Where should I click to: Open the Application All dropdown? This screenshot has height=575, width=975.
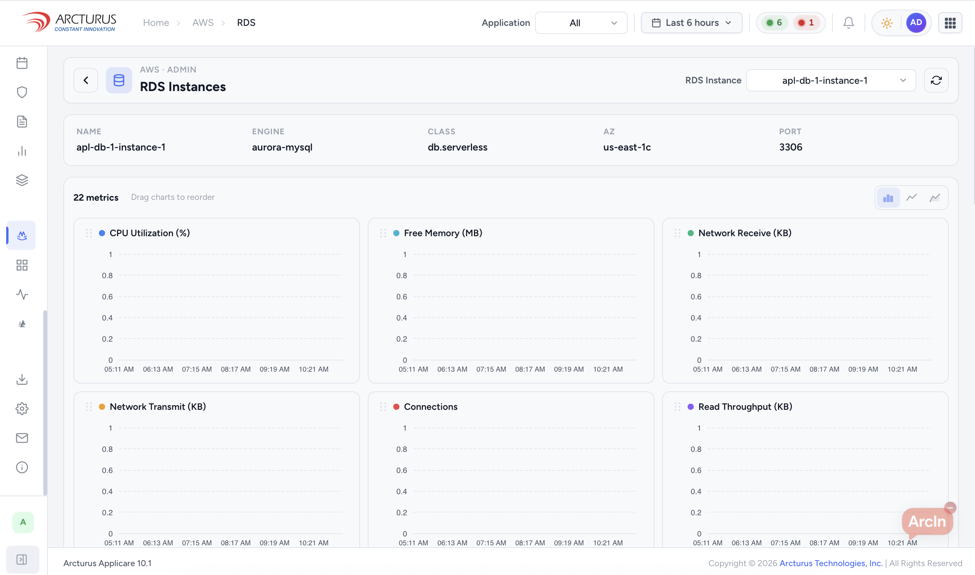point(581,23)
